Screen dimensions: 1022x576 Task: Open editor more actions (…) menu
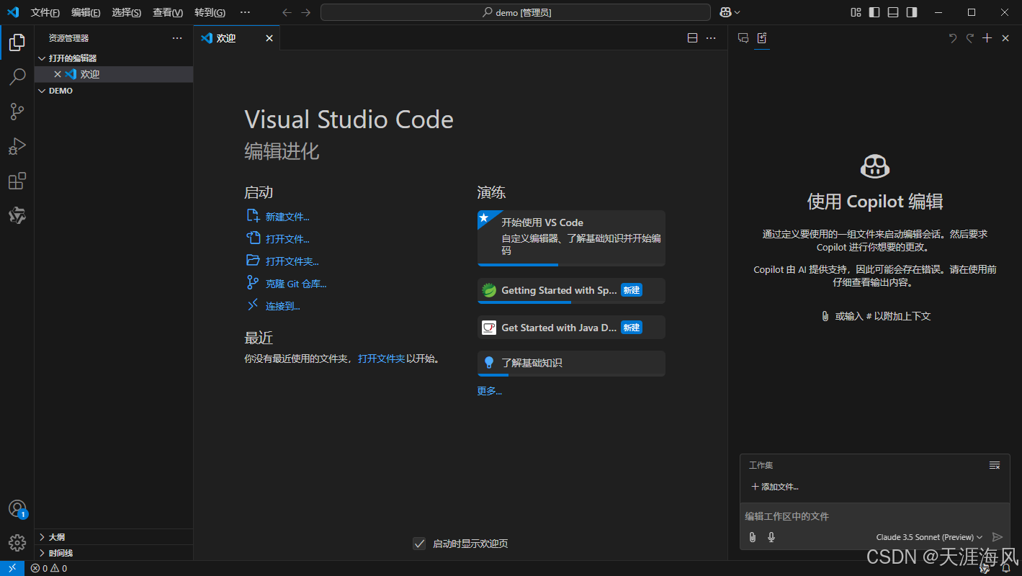[x=711, y=38]
